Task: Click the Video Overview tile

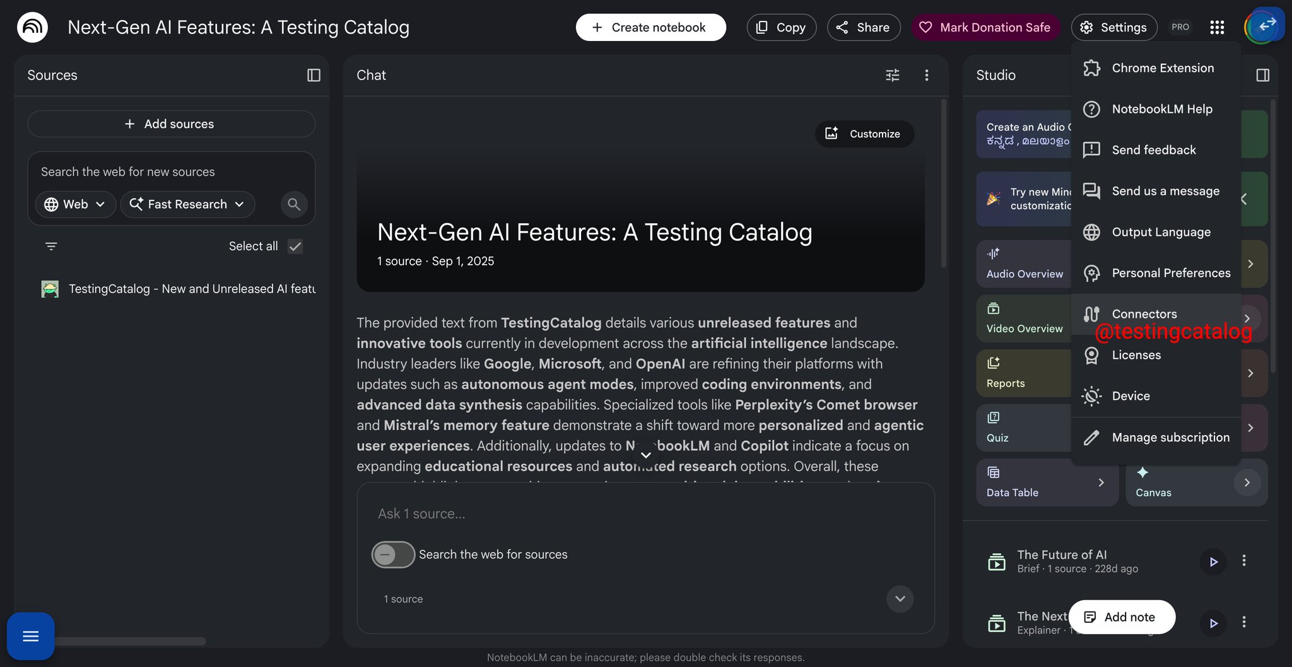Action: [x=1025, y=318]
